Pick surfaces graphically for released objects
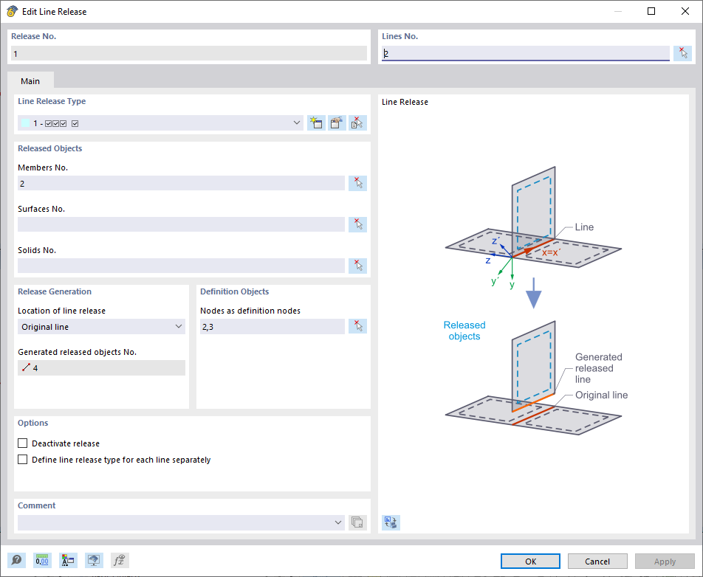 357,224
